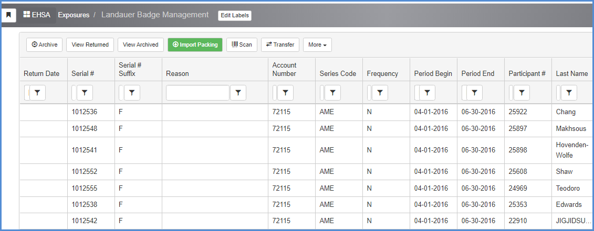This screenshot has height=231, width=594.
Task: Click the Return Date filter funnel
Action: 37,93
